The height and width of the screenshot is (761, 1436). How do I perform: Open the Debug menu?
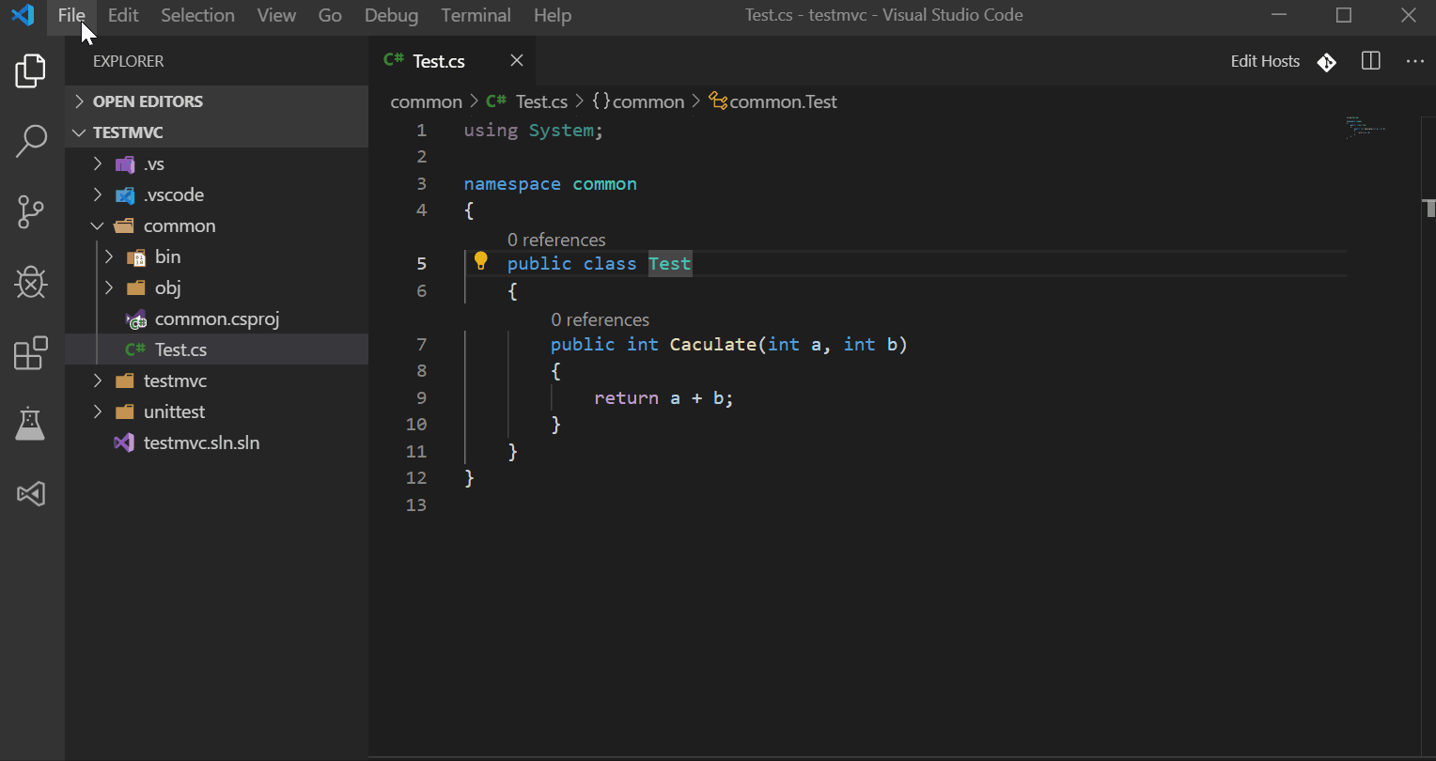coord(392,15)
